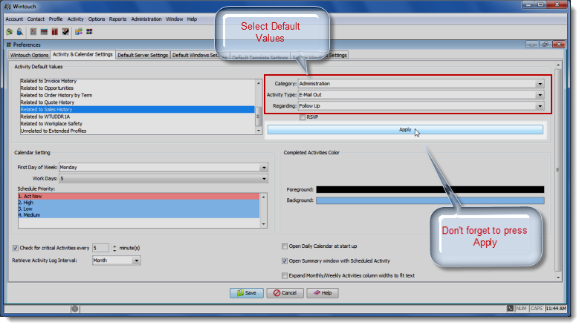The width and height of the screenshot is (582, 328).
Task: Click the Wintouch application title bar icon
Action: pyautogui.click(x=7, y=6)
